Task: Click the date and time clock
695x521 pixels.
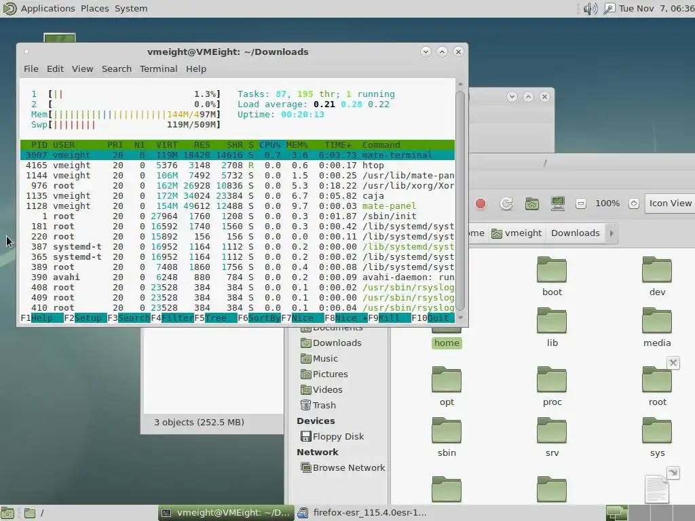Action: click(656, 8)
